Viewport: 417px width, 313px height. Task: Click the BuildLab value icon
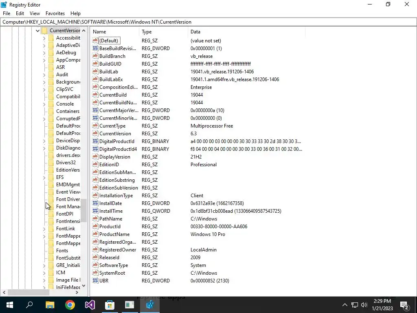click(x=95, y=71)
